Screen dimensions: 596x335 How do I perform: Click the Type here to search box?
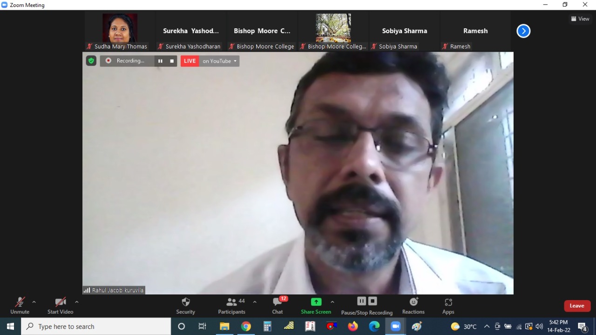(96, 326)
